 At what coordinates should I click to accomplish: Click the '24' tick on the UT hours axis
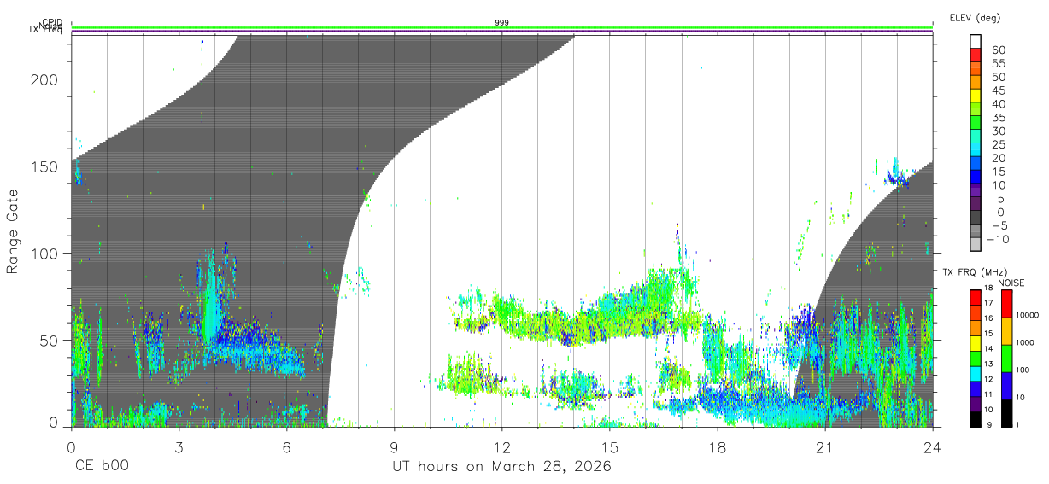(x=933, y=446)
